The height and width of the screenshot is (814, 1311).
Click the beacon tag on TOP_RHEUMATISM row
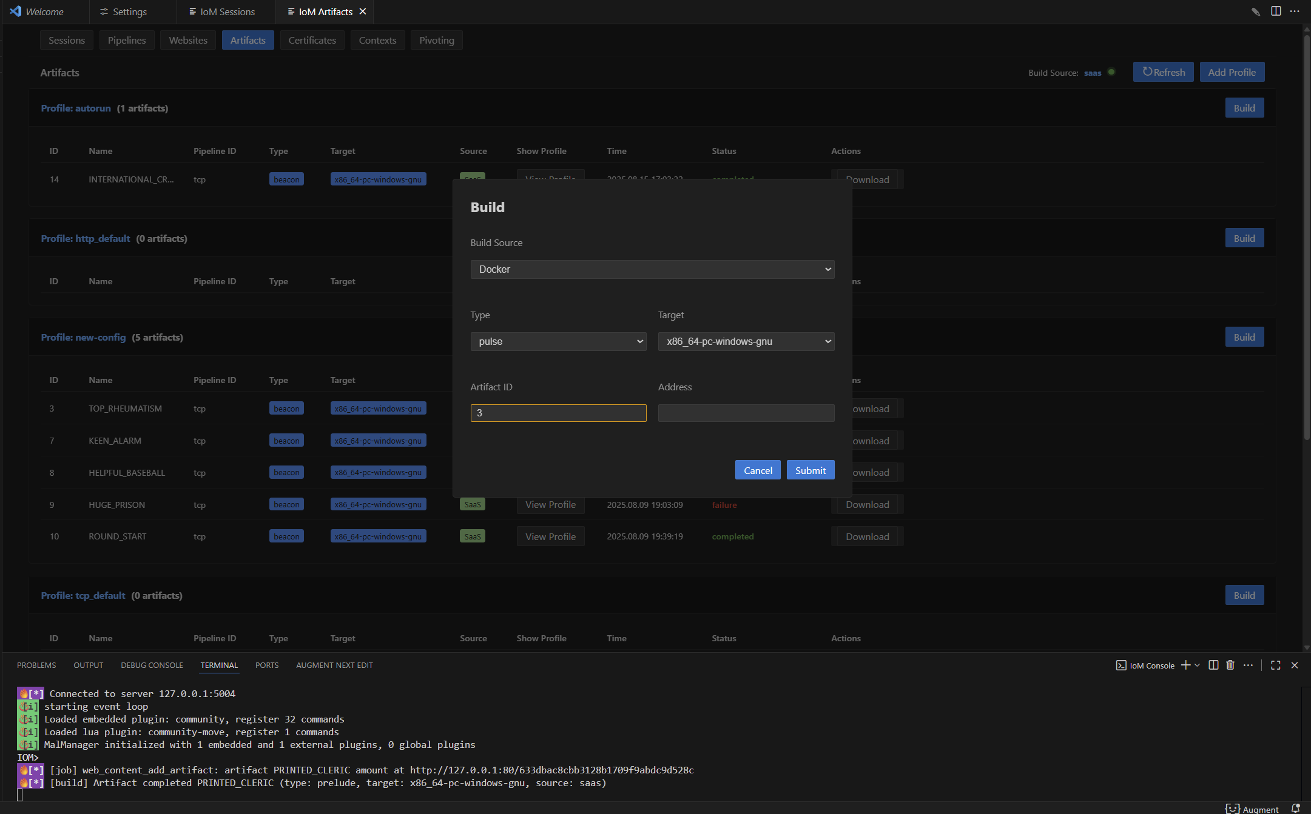286,409
